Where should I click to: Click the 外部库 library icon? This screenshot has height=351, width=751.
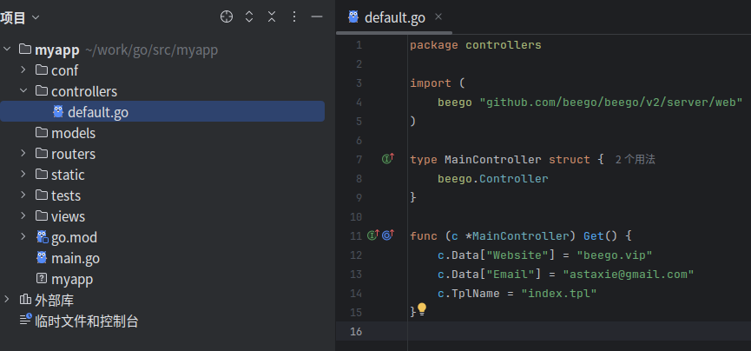tap(25, 300)
